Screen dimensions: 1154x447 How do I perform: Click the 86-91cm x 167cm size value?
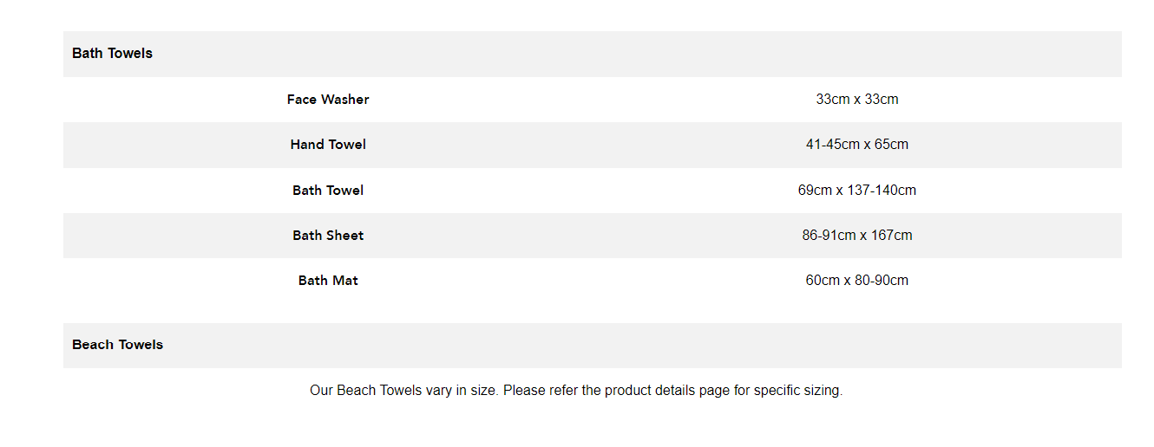pyautogui.click(x=857, y=236)
